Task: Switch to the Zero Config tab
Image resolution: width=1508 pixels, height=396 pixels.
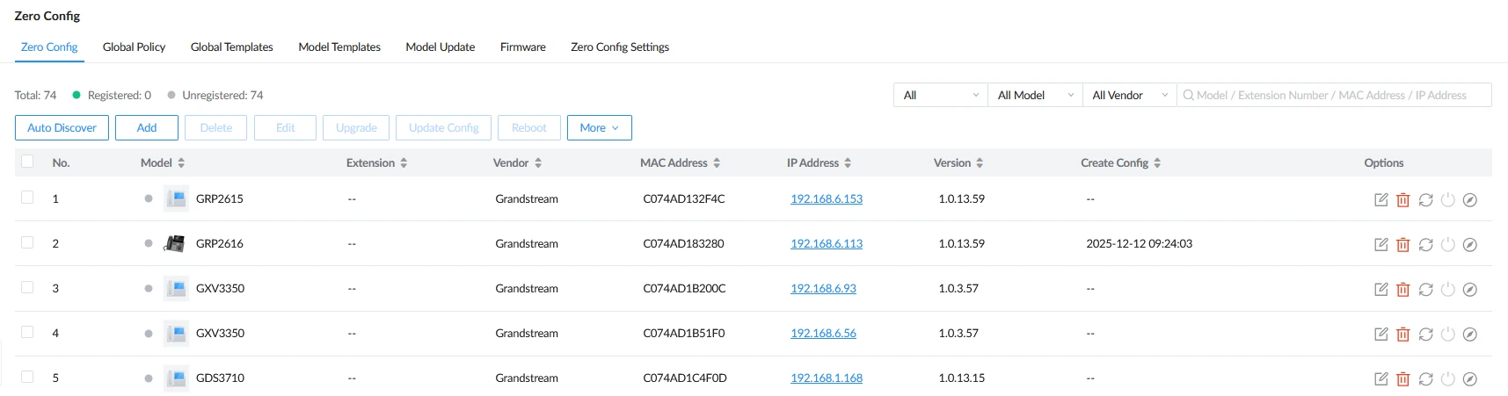Action: 49,47
